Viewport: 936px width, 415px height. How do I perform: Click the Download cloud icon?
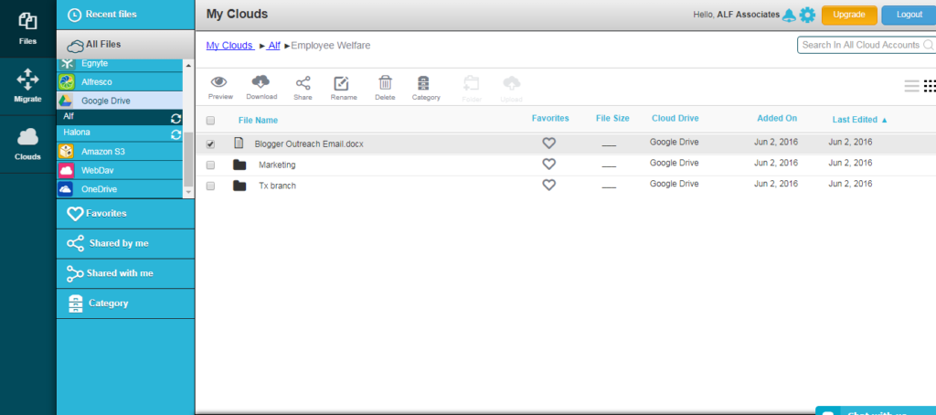[261, 81]
